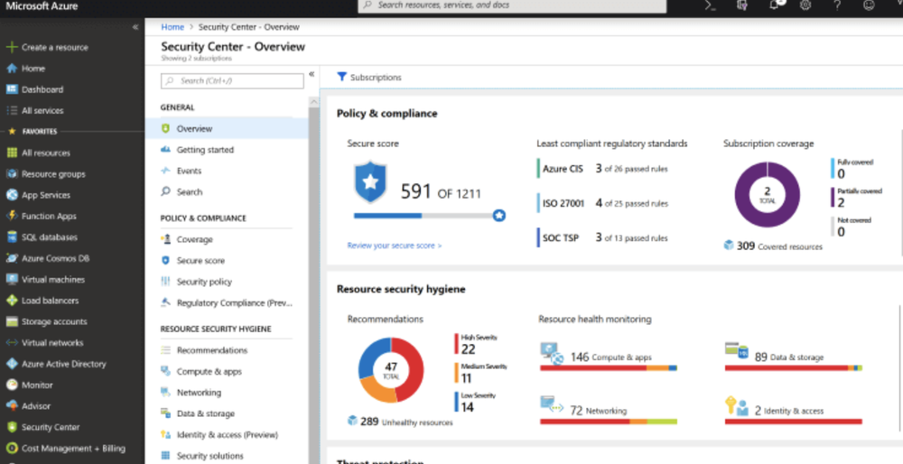Click the Resource groups cube icon
The width and height of the screenshot is (903, 464).
coord(12,174)
